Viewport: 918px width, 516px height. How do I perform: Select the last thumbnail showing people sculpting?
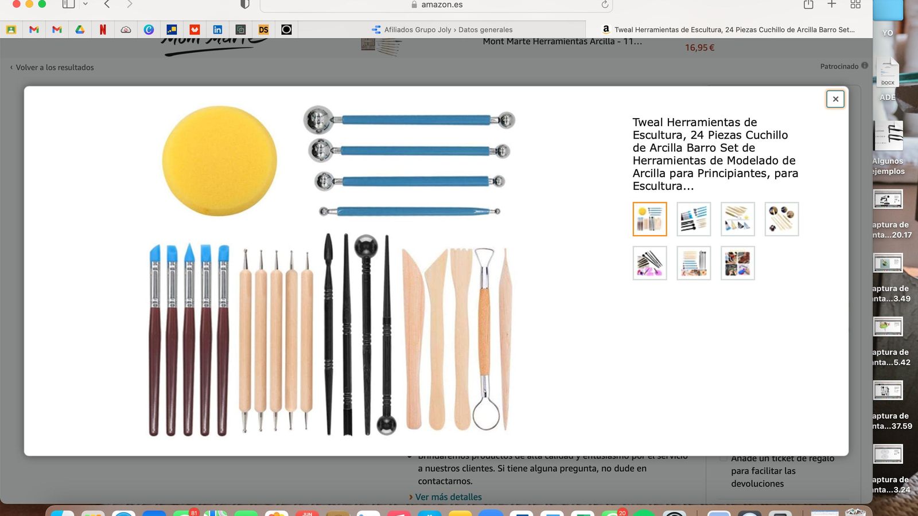(x=737, y=263)
